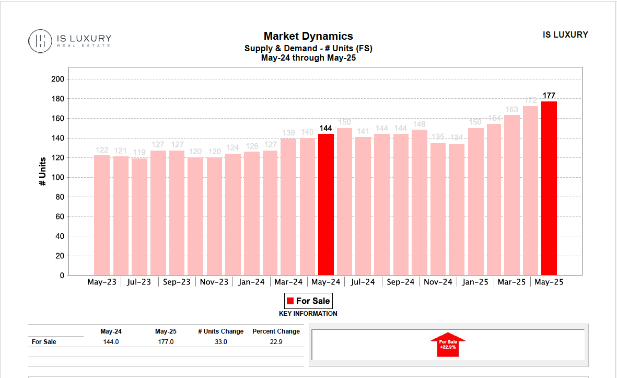The image size is (617, 378).
Task: Select the red May-24 bar labeled 144
Action: point(325,204)
